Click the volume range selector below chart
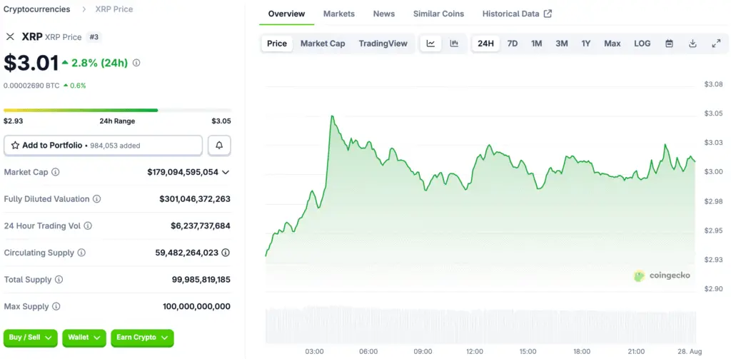Screen dimensions: 731x359 [x=480, y=325]
